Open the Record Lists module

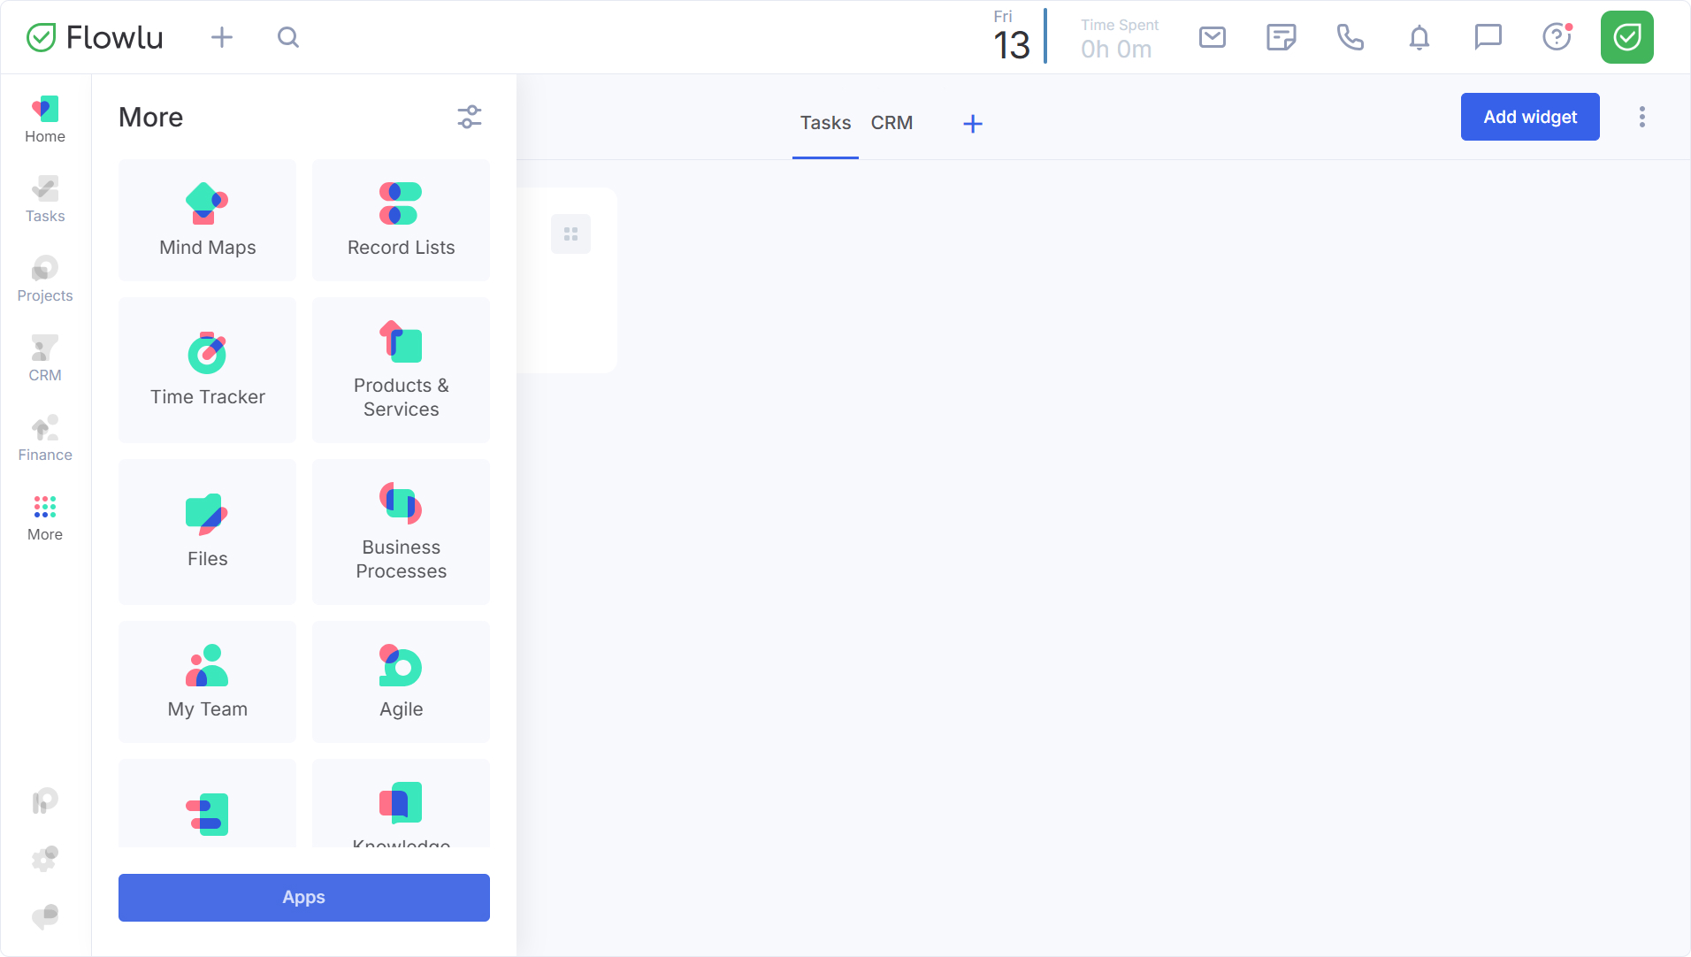pyautogui.click(x=401, y=220)
